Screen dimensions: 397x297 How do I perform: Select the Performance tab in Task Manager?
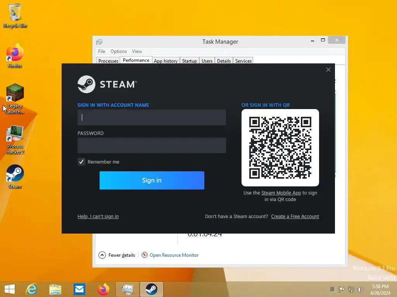coord(136,60)
